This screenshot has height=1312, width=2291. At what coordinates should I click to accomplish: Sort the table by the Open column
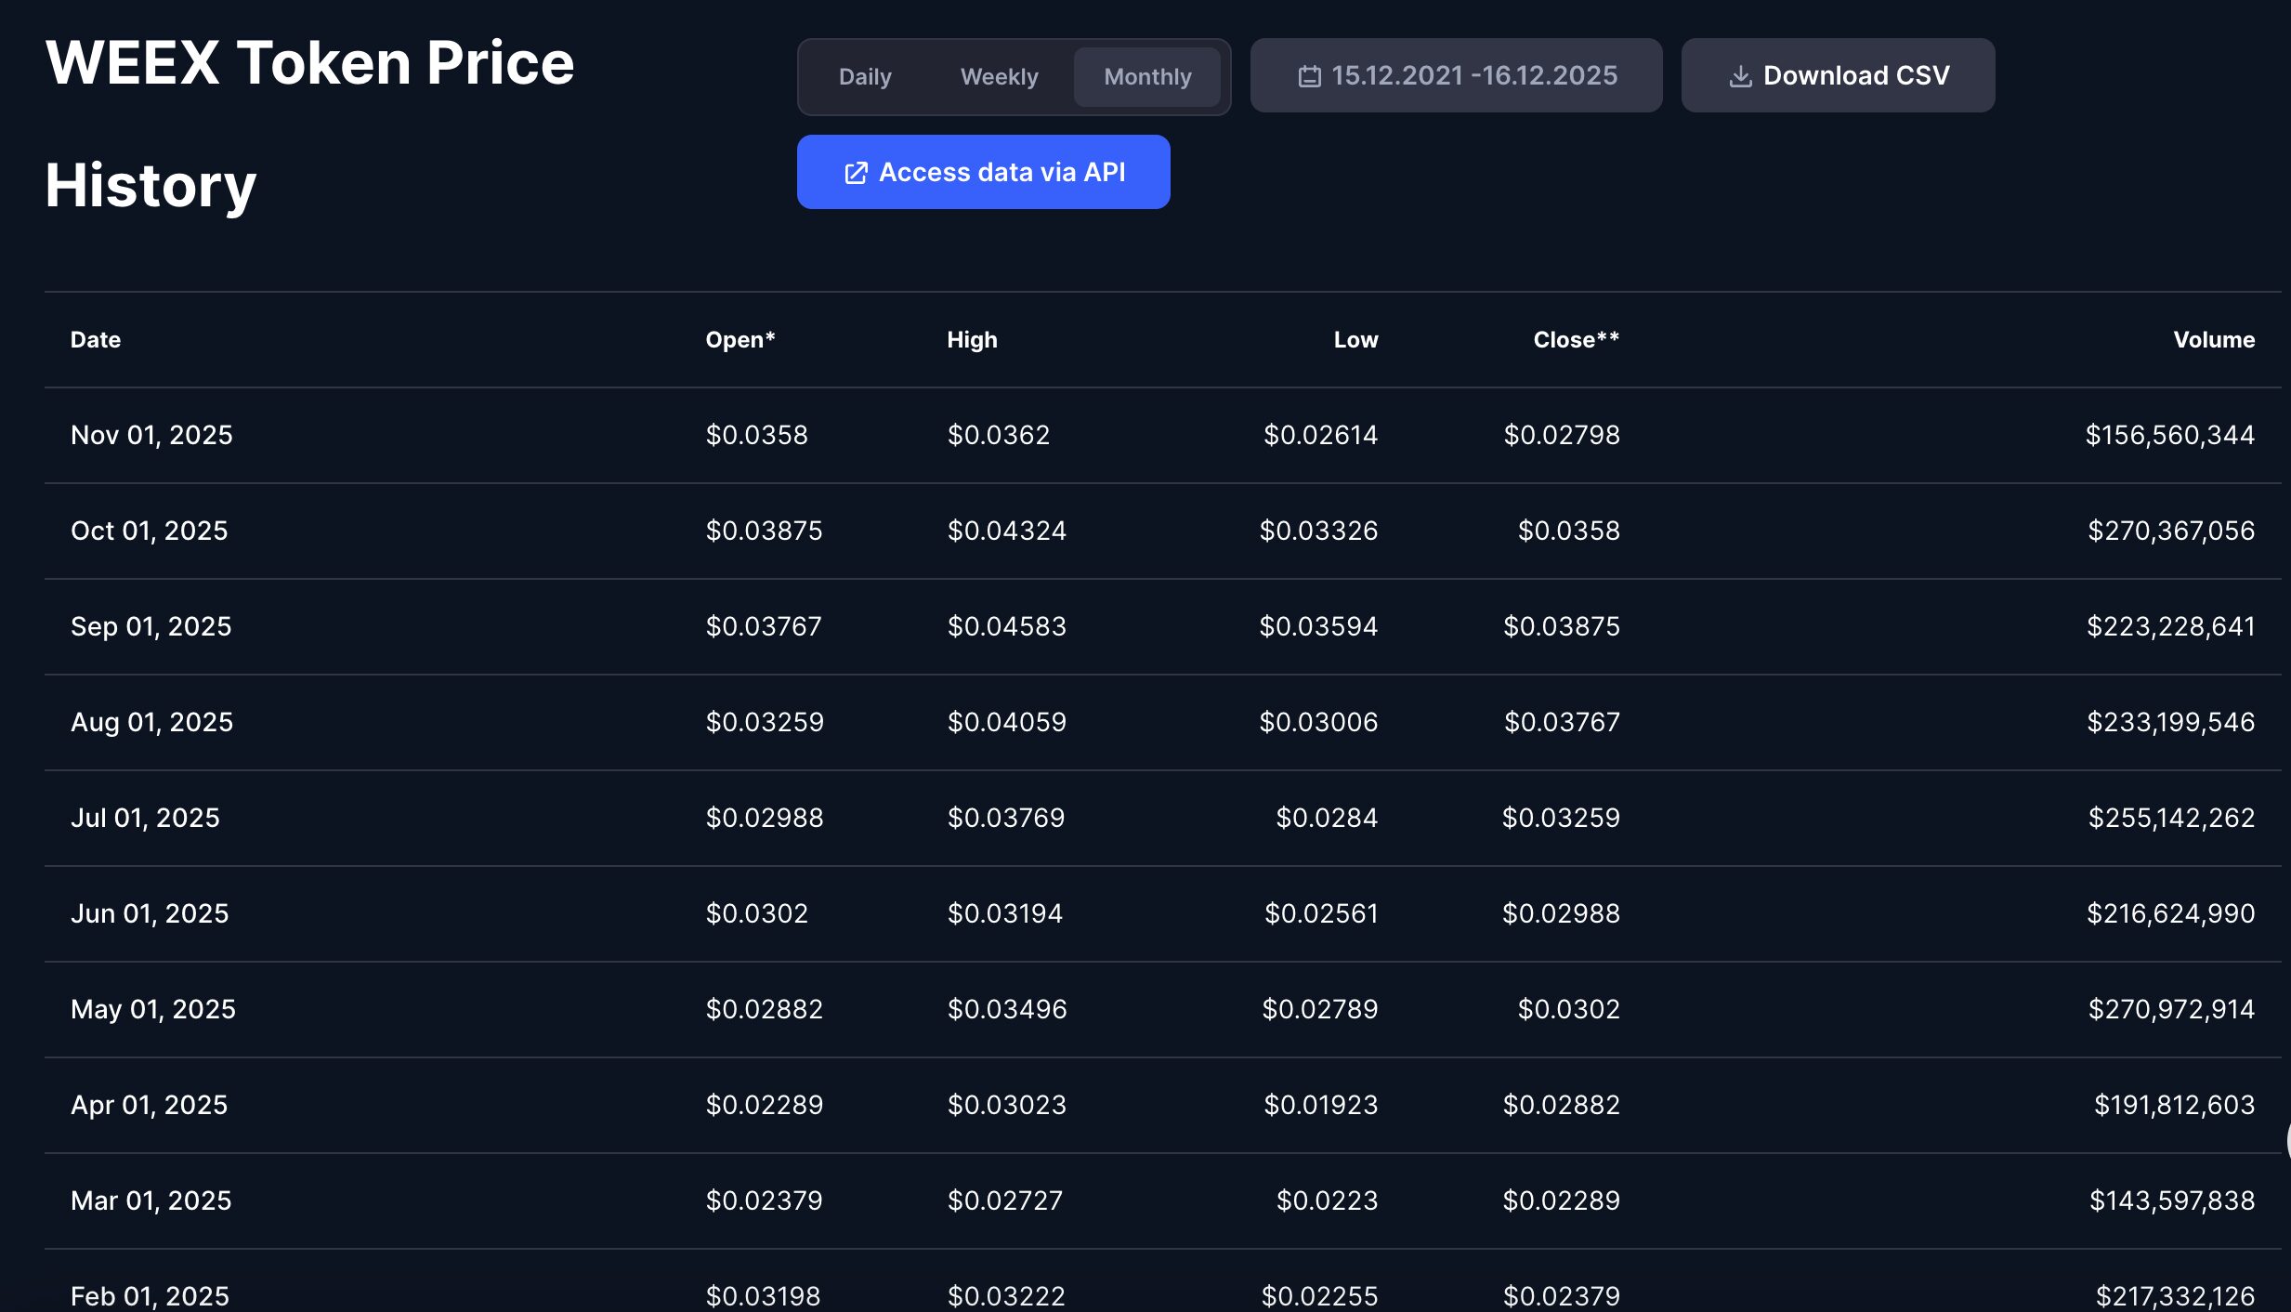(740, 339)
